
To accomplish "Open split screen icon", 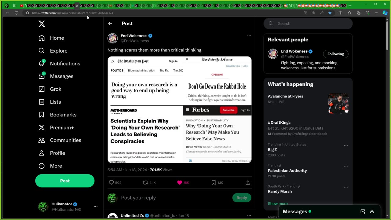I will [x=341, y=13].
